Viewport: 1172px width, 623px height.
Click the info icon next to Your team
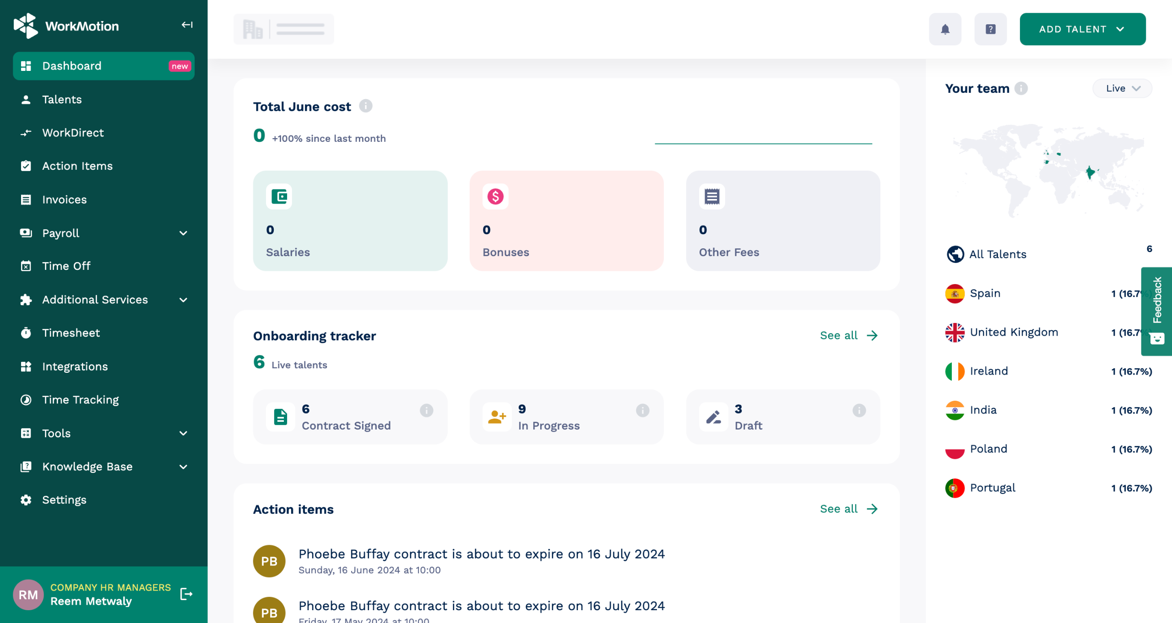[1021, 88]
